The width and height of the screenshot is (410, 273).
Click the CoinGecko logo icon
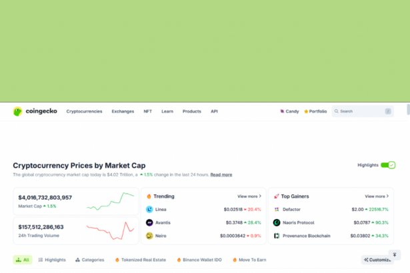18,111
